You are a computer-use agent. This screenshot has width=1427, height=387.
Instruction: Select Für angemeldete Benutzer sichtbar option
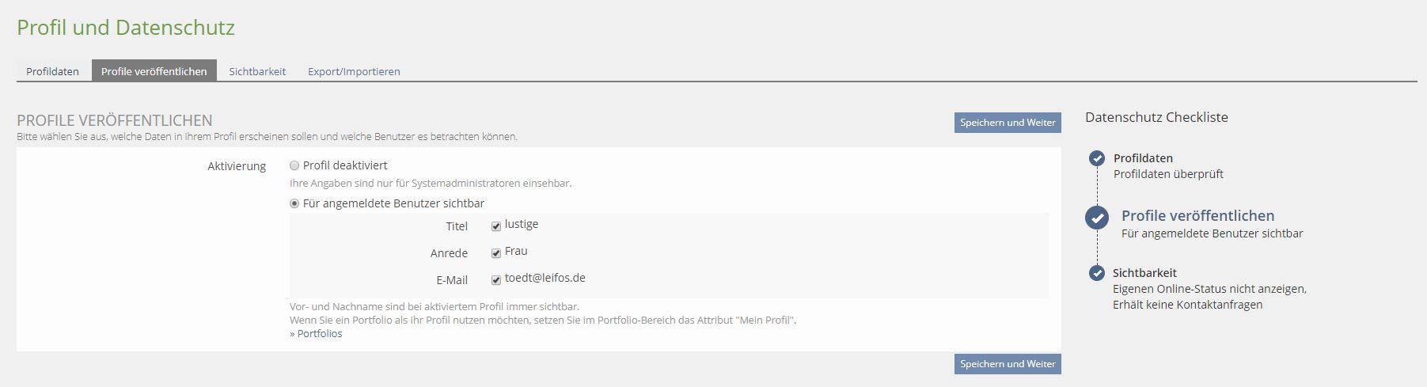pos(294,204)
